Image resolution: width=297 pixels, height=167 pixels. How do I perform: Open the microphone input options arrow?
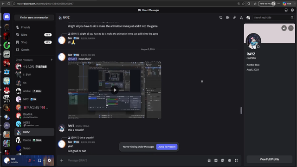(x=34, y=161)
